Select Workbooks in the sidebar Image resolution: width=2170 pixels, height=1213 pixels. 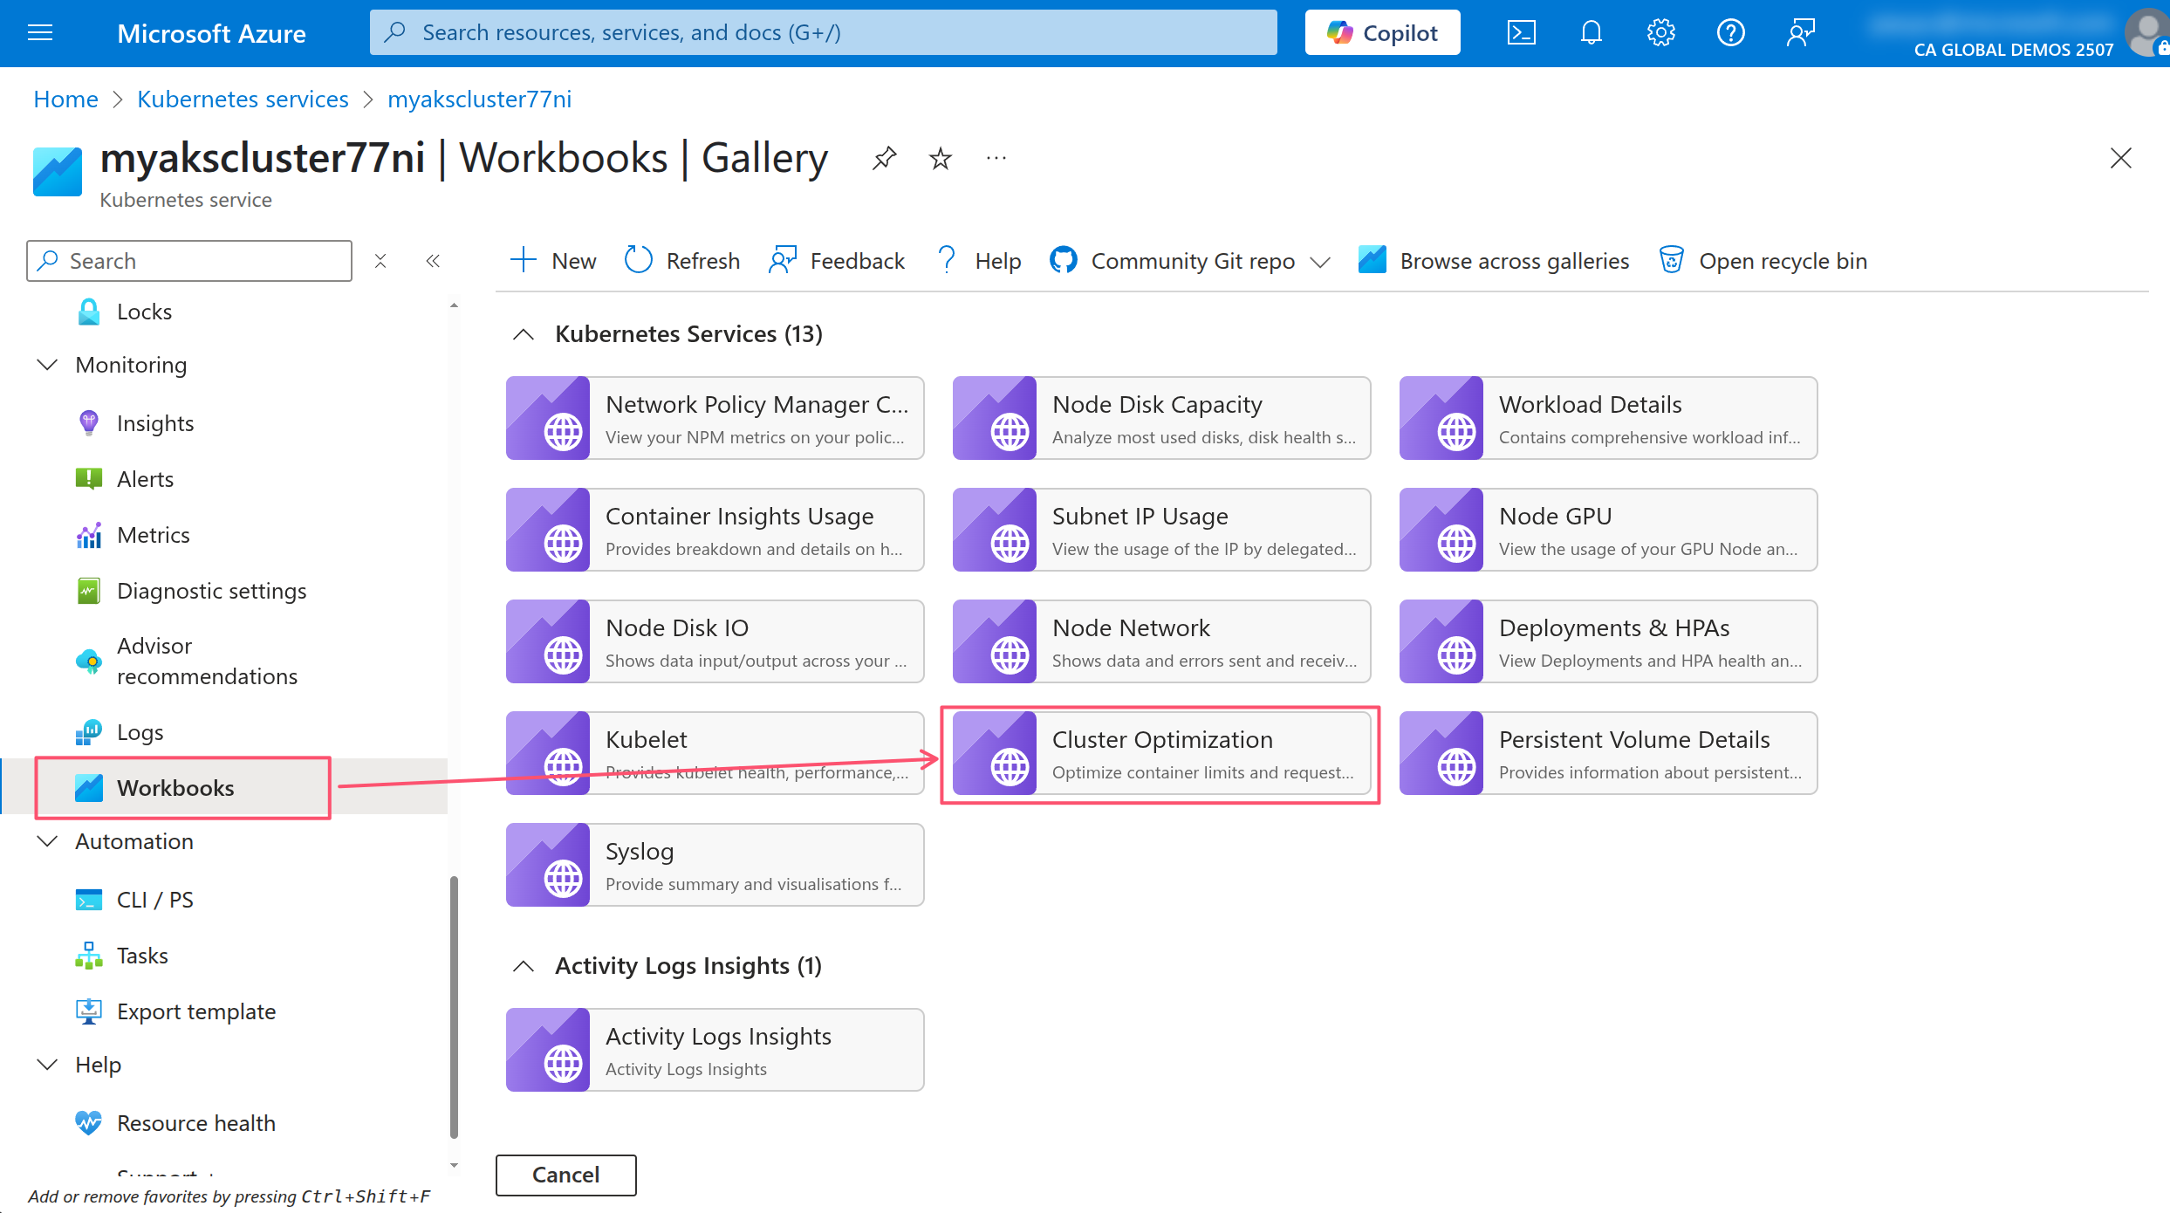click(x=225, y=788)
